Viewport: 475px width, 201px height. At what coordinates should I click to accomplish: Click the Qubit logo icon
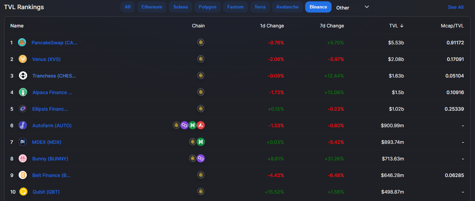[23, 192]
